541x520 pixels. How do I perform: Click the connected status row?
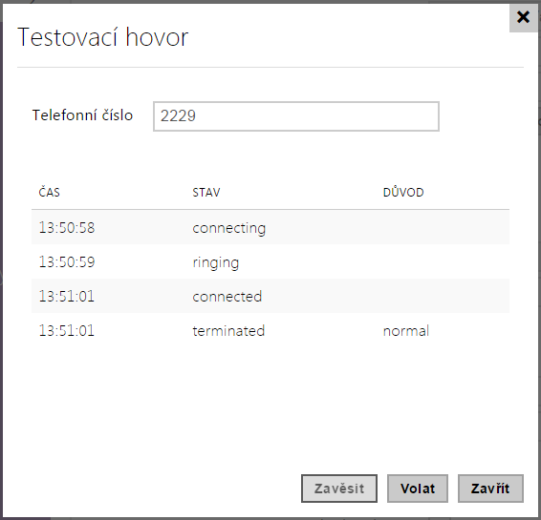point(270,296)
